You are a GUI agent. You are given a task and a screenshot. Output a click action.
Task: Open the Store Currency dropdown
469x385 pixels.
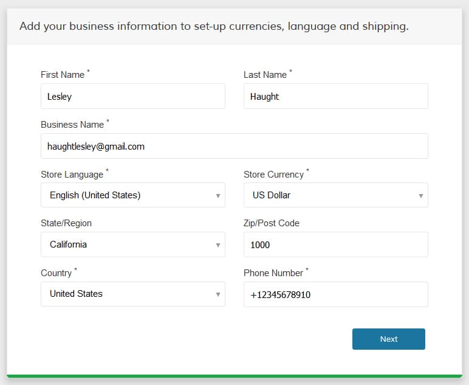pos(335,195)
